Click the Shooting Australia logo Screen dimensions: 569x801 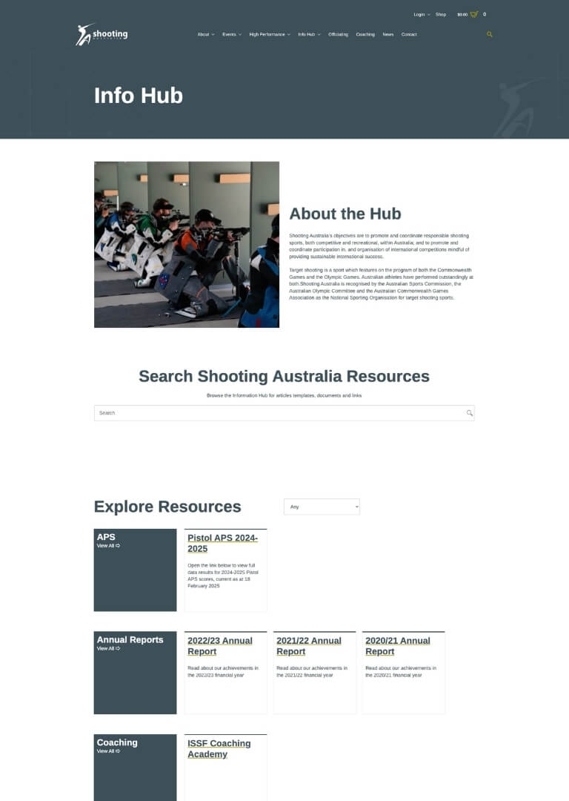[x=102, y=34]
